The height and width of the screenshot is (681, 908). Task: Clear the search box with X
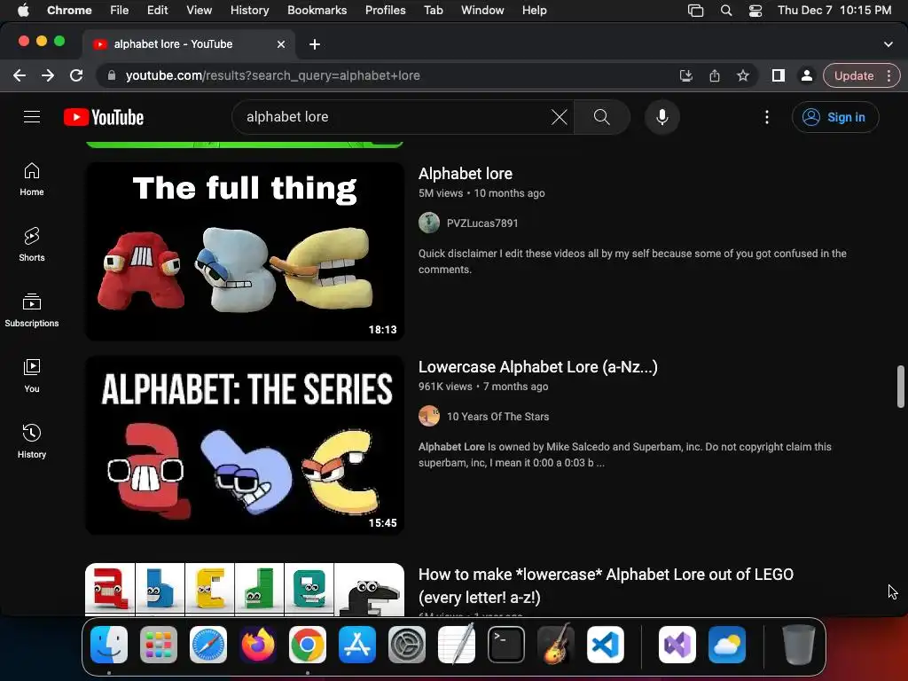click(x=559, y=117)
